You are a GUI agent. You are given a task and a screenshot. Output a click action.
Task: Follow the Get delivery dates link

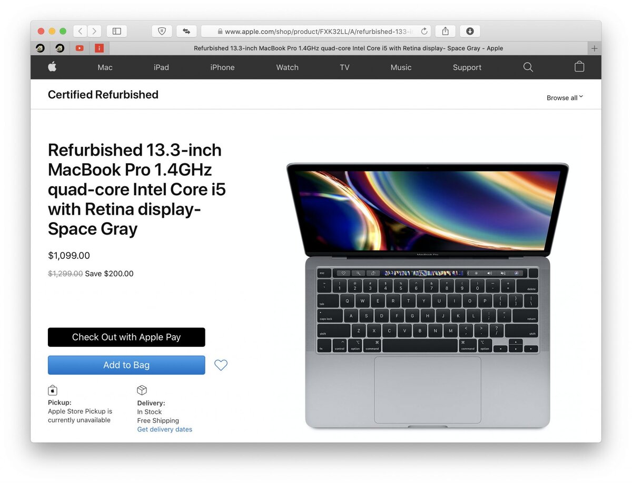coord(165,429)
